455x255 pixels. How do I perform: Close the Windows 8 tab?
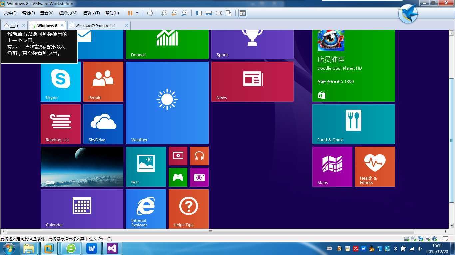coord(62,25)
